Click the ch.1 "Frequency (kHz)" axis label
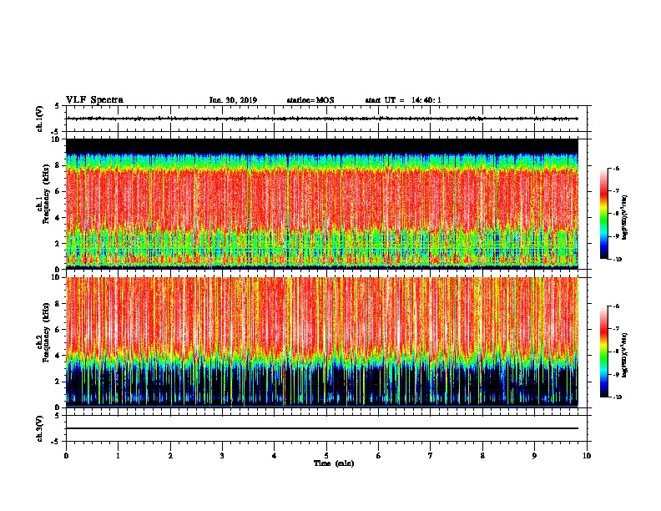 pos(47,194)
